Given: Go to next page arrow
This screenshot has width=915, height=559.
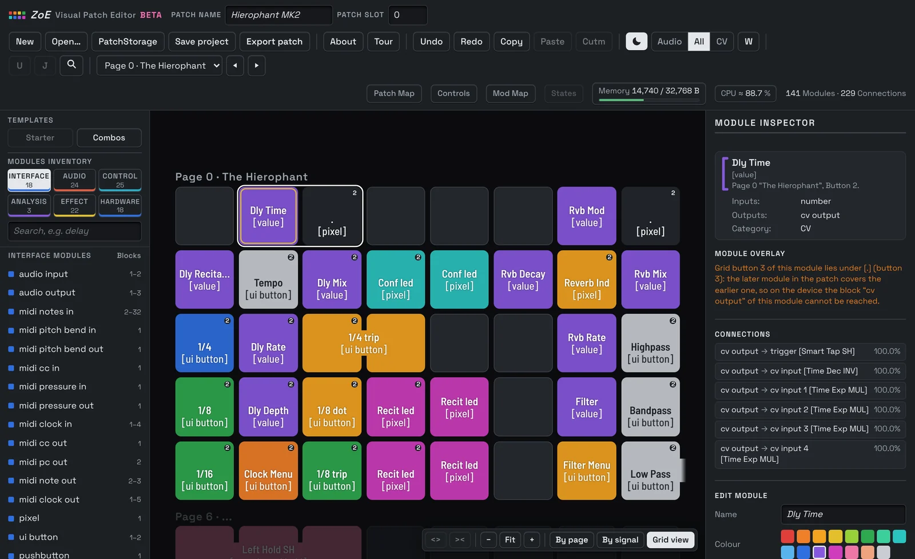Looking at the screenshot, I should [256, 65].
